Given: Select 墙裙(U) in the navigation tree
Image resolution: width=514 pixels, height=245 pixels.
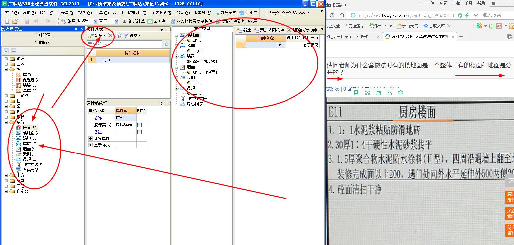Looking at the screenshot, I should (26, 143).
